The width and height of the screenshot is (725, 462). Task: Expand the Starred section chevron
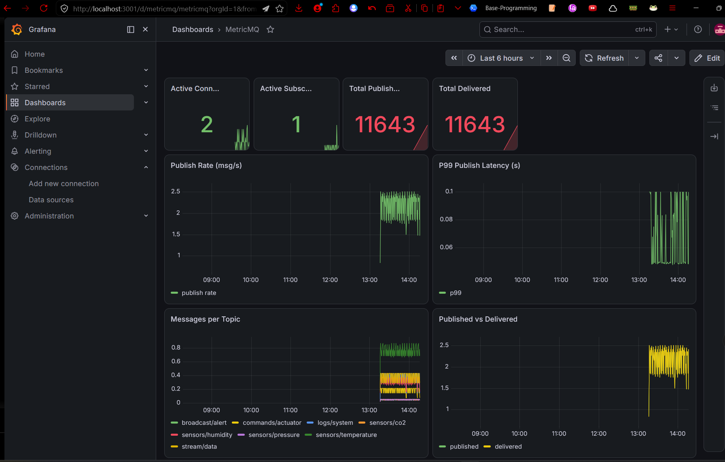[146, 87]
